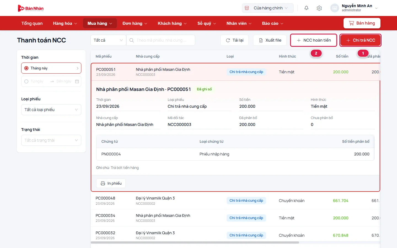Click the plus icon on NCC hoàn tiền

pos(299,40)
